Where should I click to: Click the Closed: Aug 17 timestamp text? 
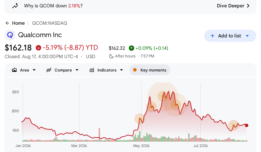pos(41,57)
